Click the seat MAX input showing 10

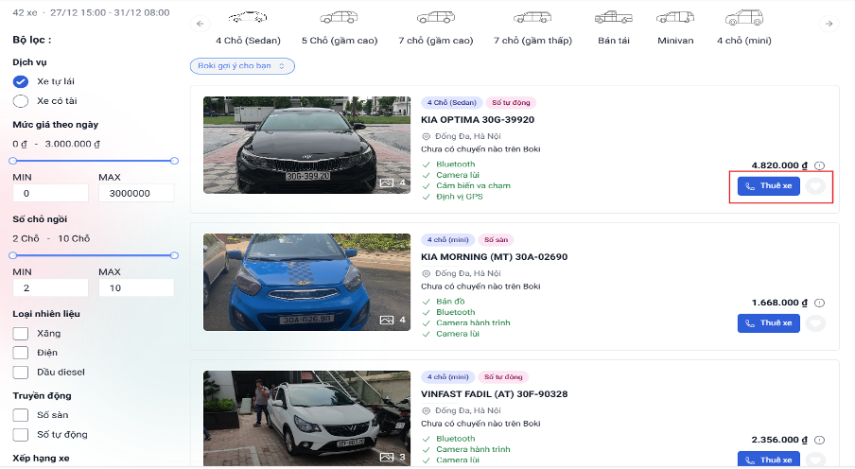click(x=136, y=288)
